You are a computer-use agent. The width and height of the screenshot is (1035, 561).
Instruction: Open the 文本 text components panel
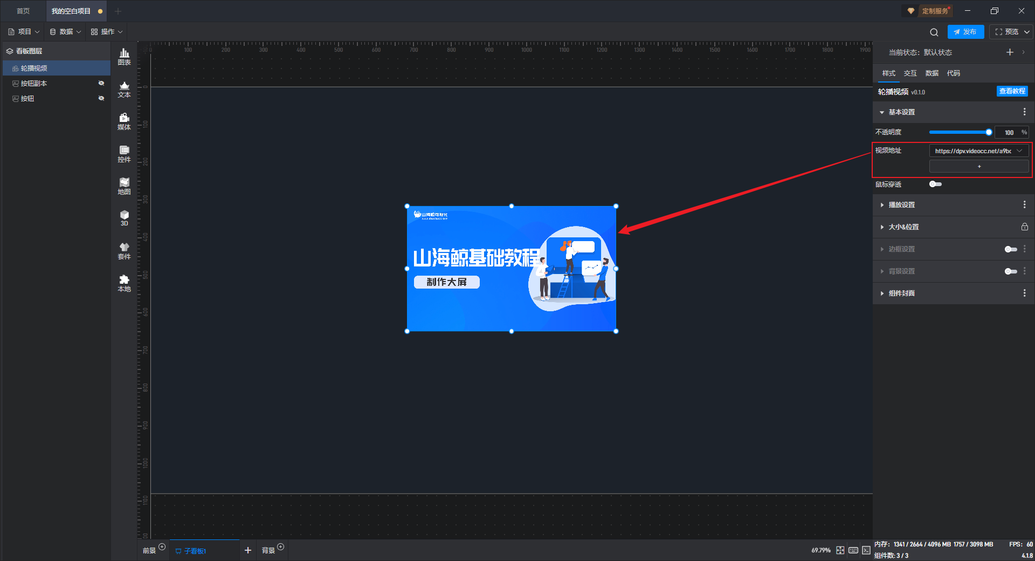[x=124, y=89]
